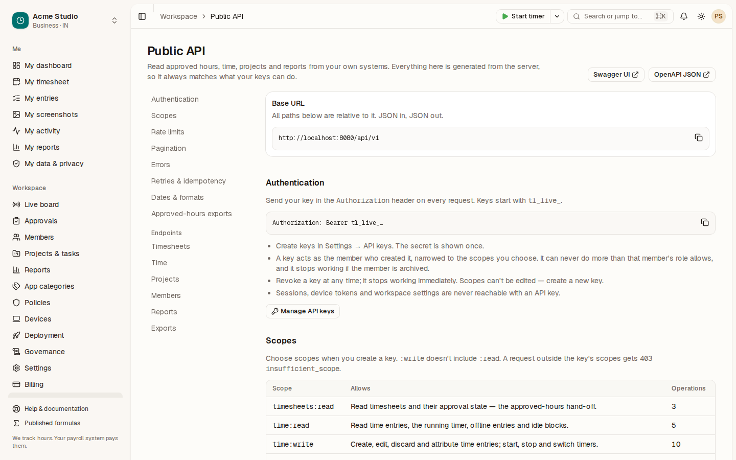Jump to Rate limits section
736x460 pixels.
[x=168, y=132]
